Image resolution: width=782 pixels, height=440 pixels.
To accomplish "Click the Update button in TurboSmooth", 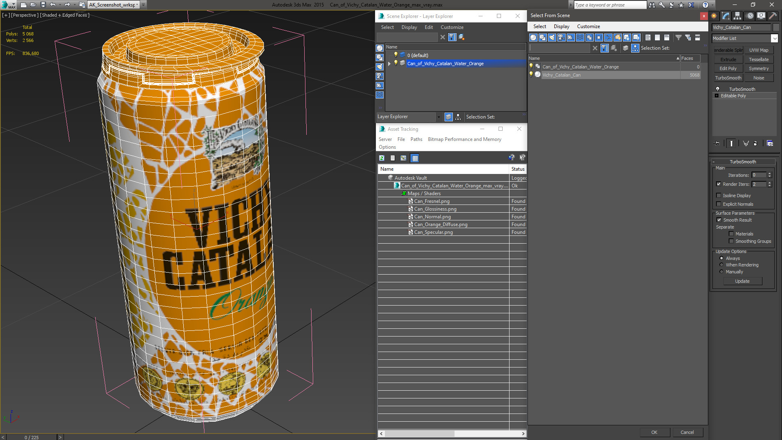I will coord(742,281).
